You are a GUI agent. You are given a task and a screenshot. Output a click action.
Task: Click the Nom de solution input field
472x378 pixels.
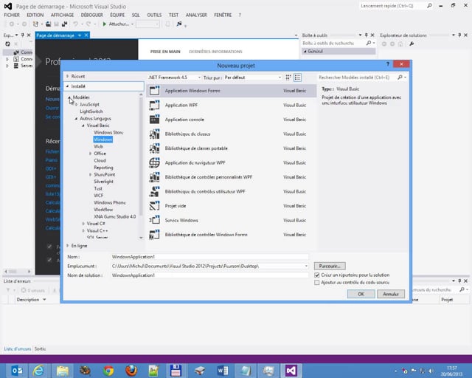(209, 275)
